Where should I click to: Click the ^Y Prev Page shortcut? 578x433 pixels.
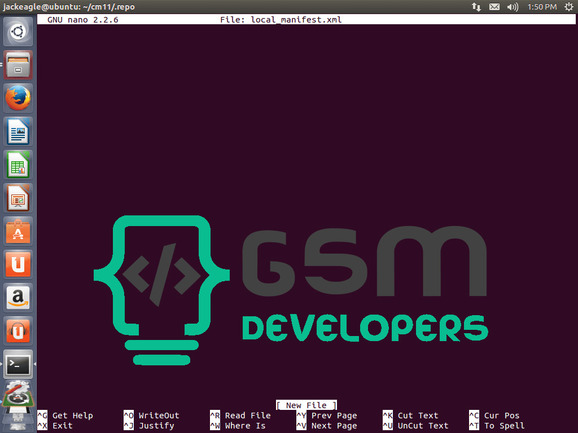point(327,416)
